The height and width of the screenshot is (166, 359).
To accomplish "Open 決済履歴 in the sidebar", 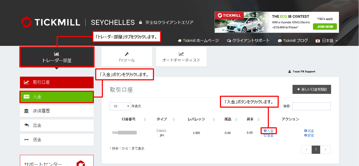I will tap(57, 111).
